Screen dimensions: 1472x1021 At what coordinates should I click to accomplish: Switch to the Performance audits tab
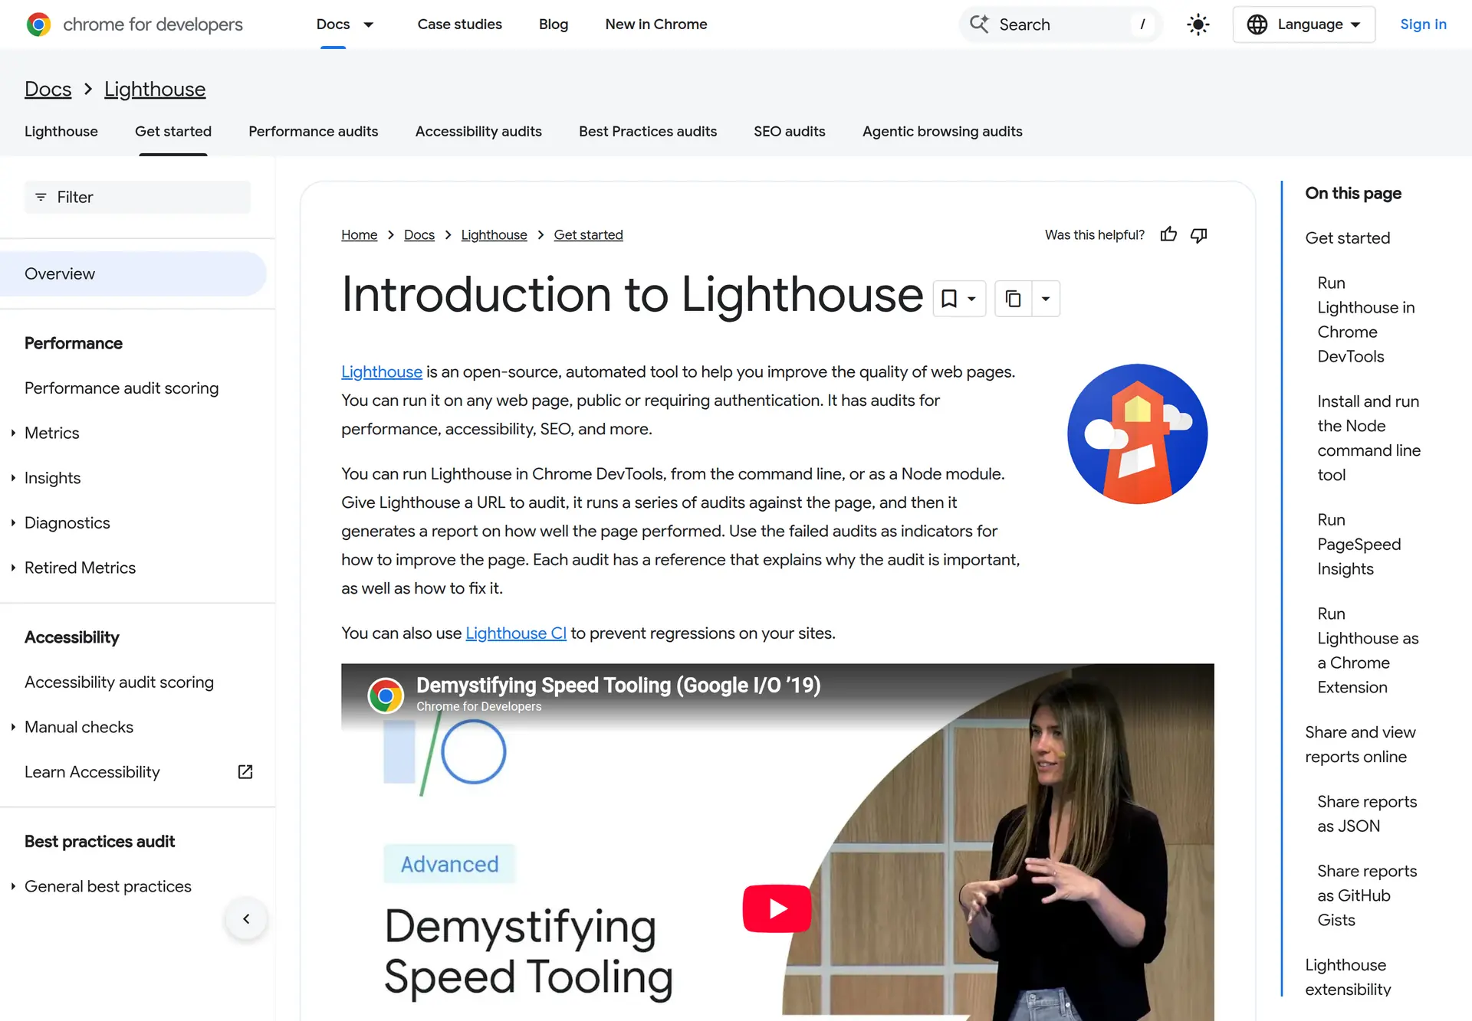(313, 132)
